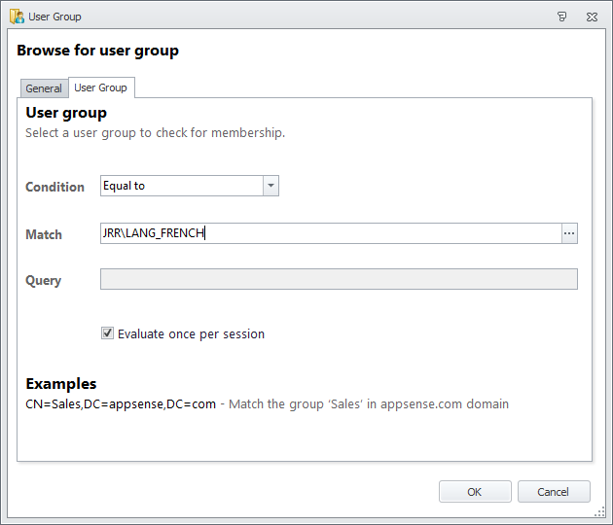This screenshot has width=613, height=525.
Task: Click the Condition field label
Action: point(54,187)
